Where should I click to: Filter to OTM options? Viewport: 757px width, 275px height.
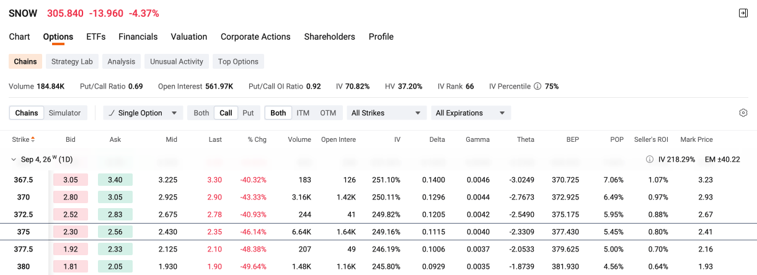[328, 113]
